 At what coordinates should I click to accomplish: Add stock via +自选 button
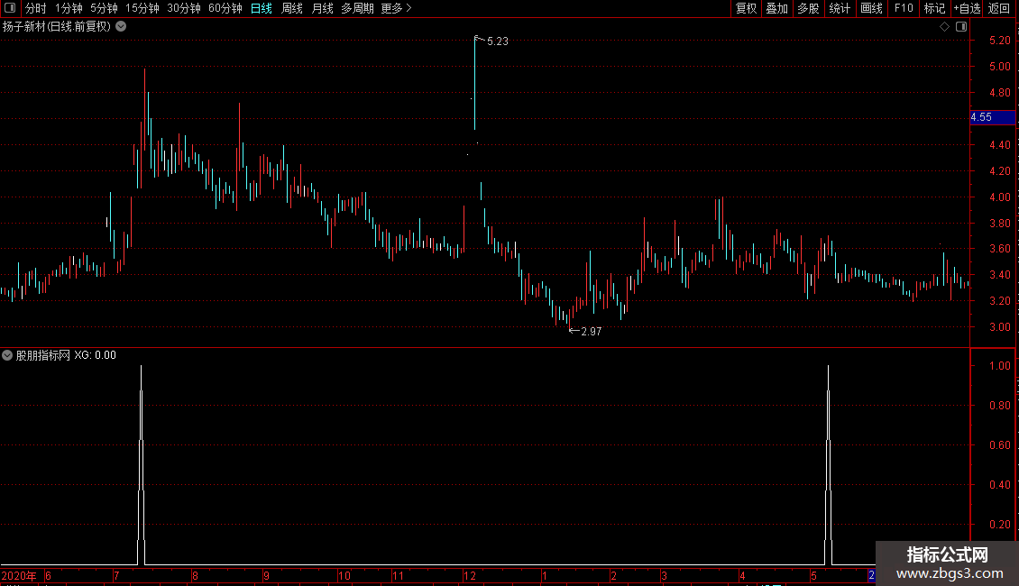tap(967, 8)
